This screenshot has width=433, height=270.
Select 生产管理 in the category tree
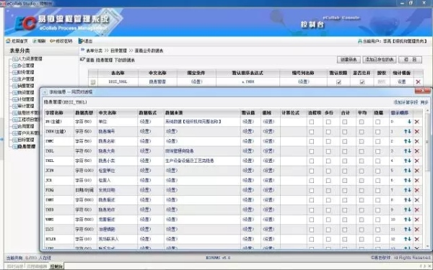26,79
